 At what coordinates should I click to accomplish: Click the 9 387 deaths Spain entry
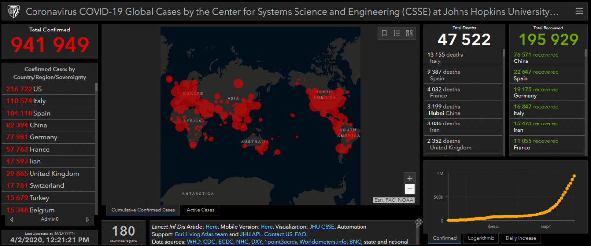click(462, 75)
